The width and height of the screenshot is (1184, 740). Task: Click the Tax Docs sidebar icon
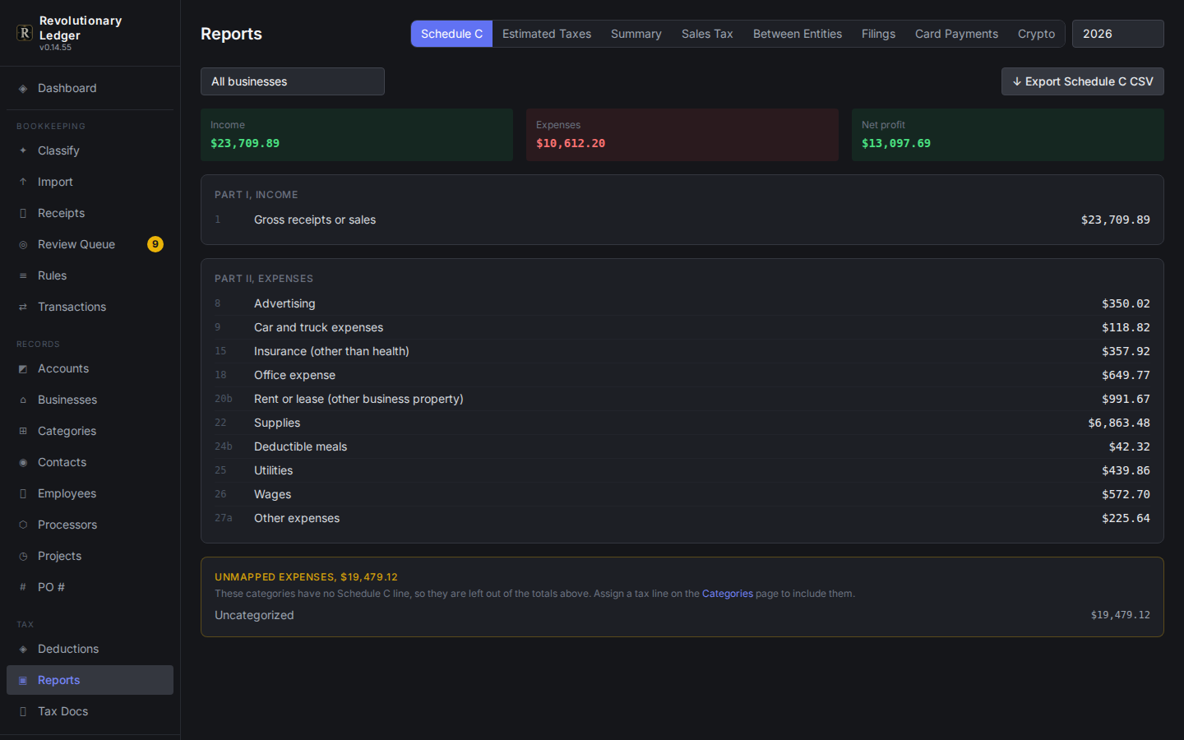coord(23,712)
